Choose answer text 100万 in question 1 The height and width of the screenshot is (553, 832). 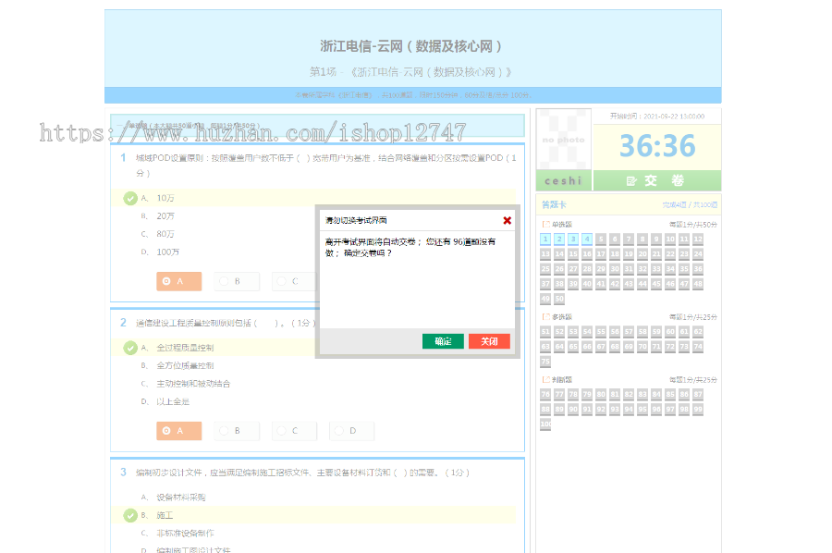click(x=167, y=252)
